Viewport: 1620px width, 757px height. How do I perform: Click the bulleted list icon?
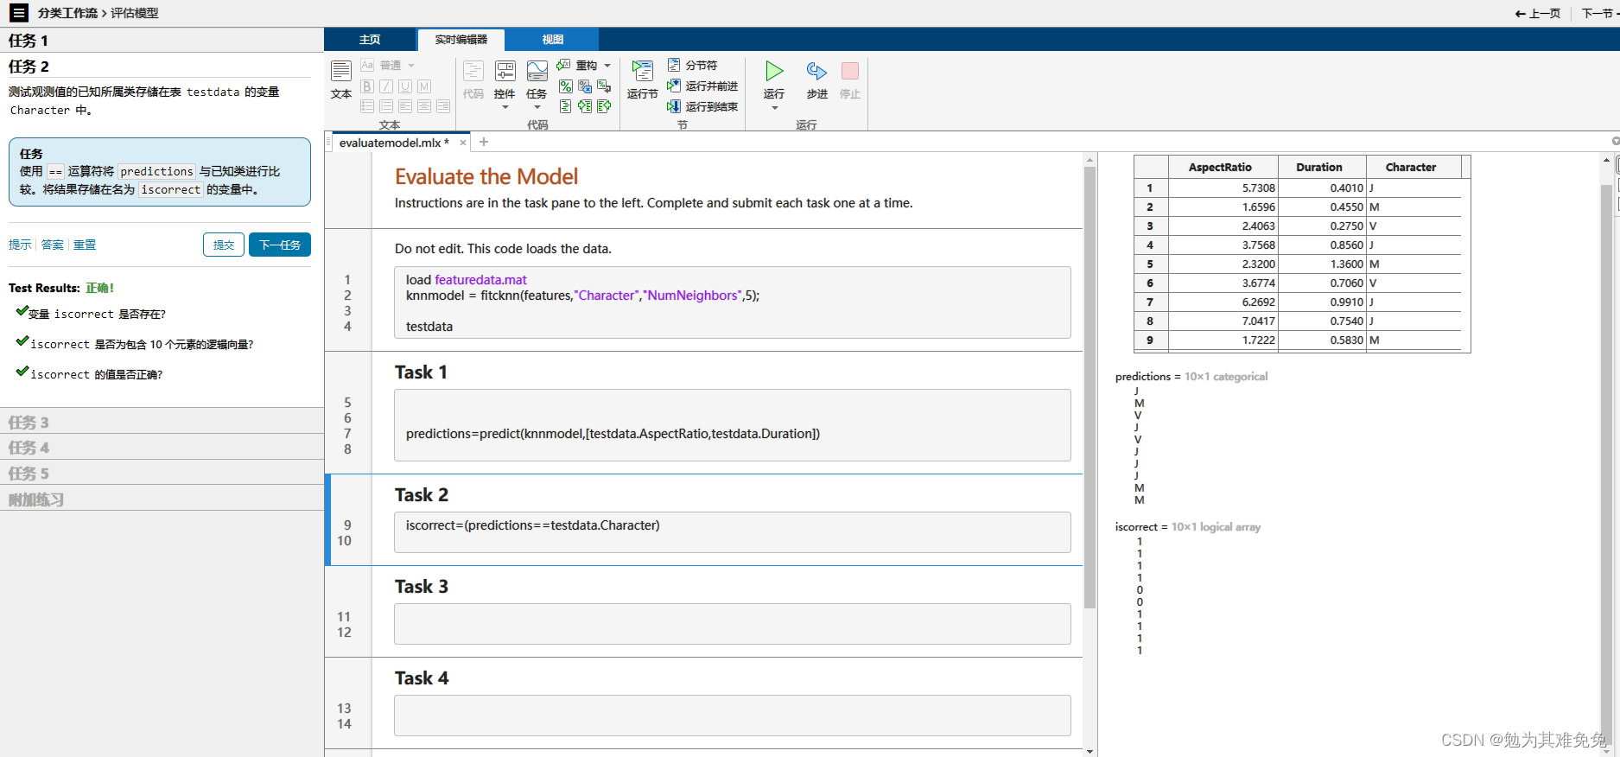click(x=367, y=106)
